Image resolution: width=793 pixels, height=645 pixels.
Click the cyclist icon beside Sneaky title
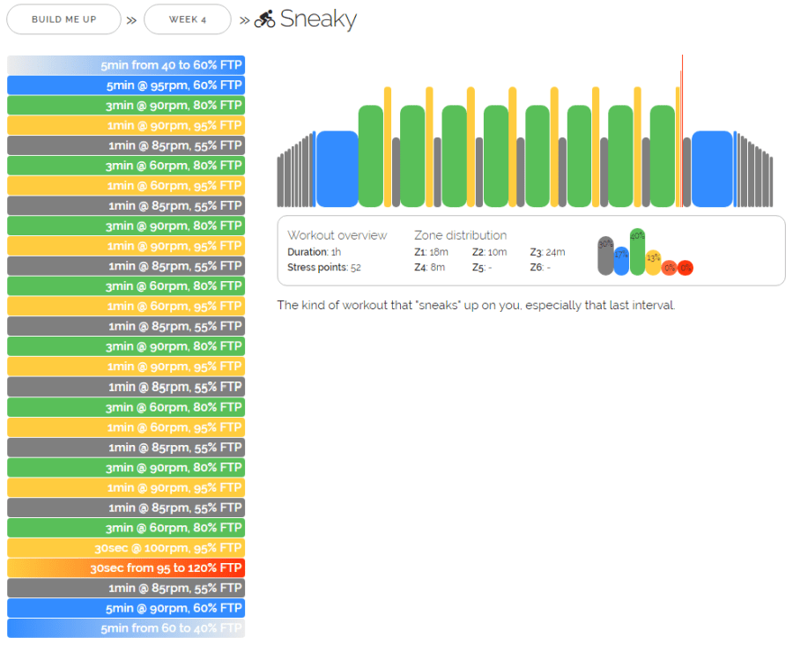pyautogui.click(x=264, y=19)
